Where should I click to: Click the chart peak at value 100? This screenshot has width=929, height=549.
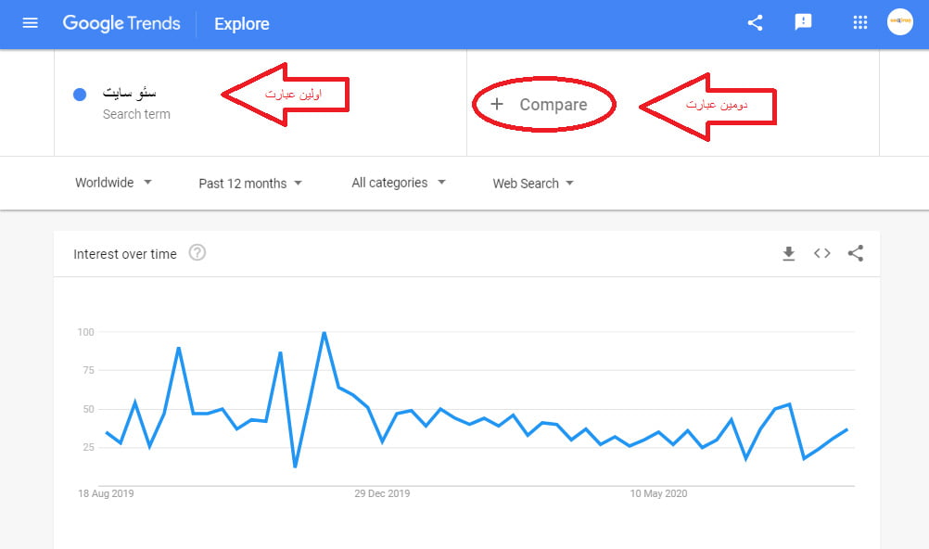(x=325, y=333)
